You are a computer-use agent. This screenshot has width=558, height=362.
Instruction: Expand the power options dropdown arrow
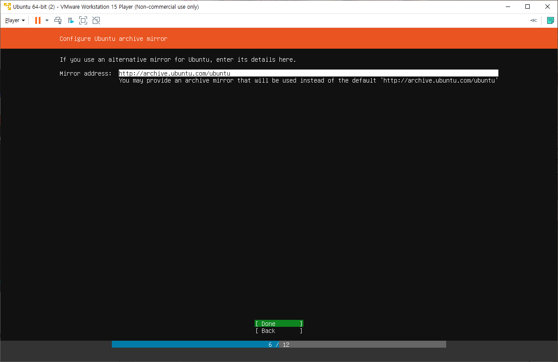[47, 20]
